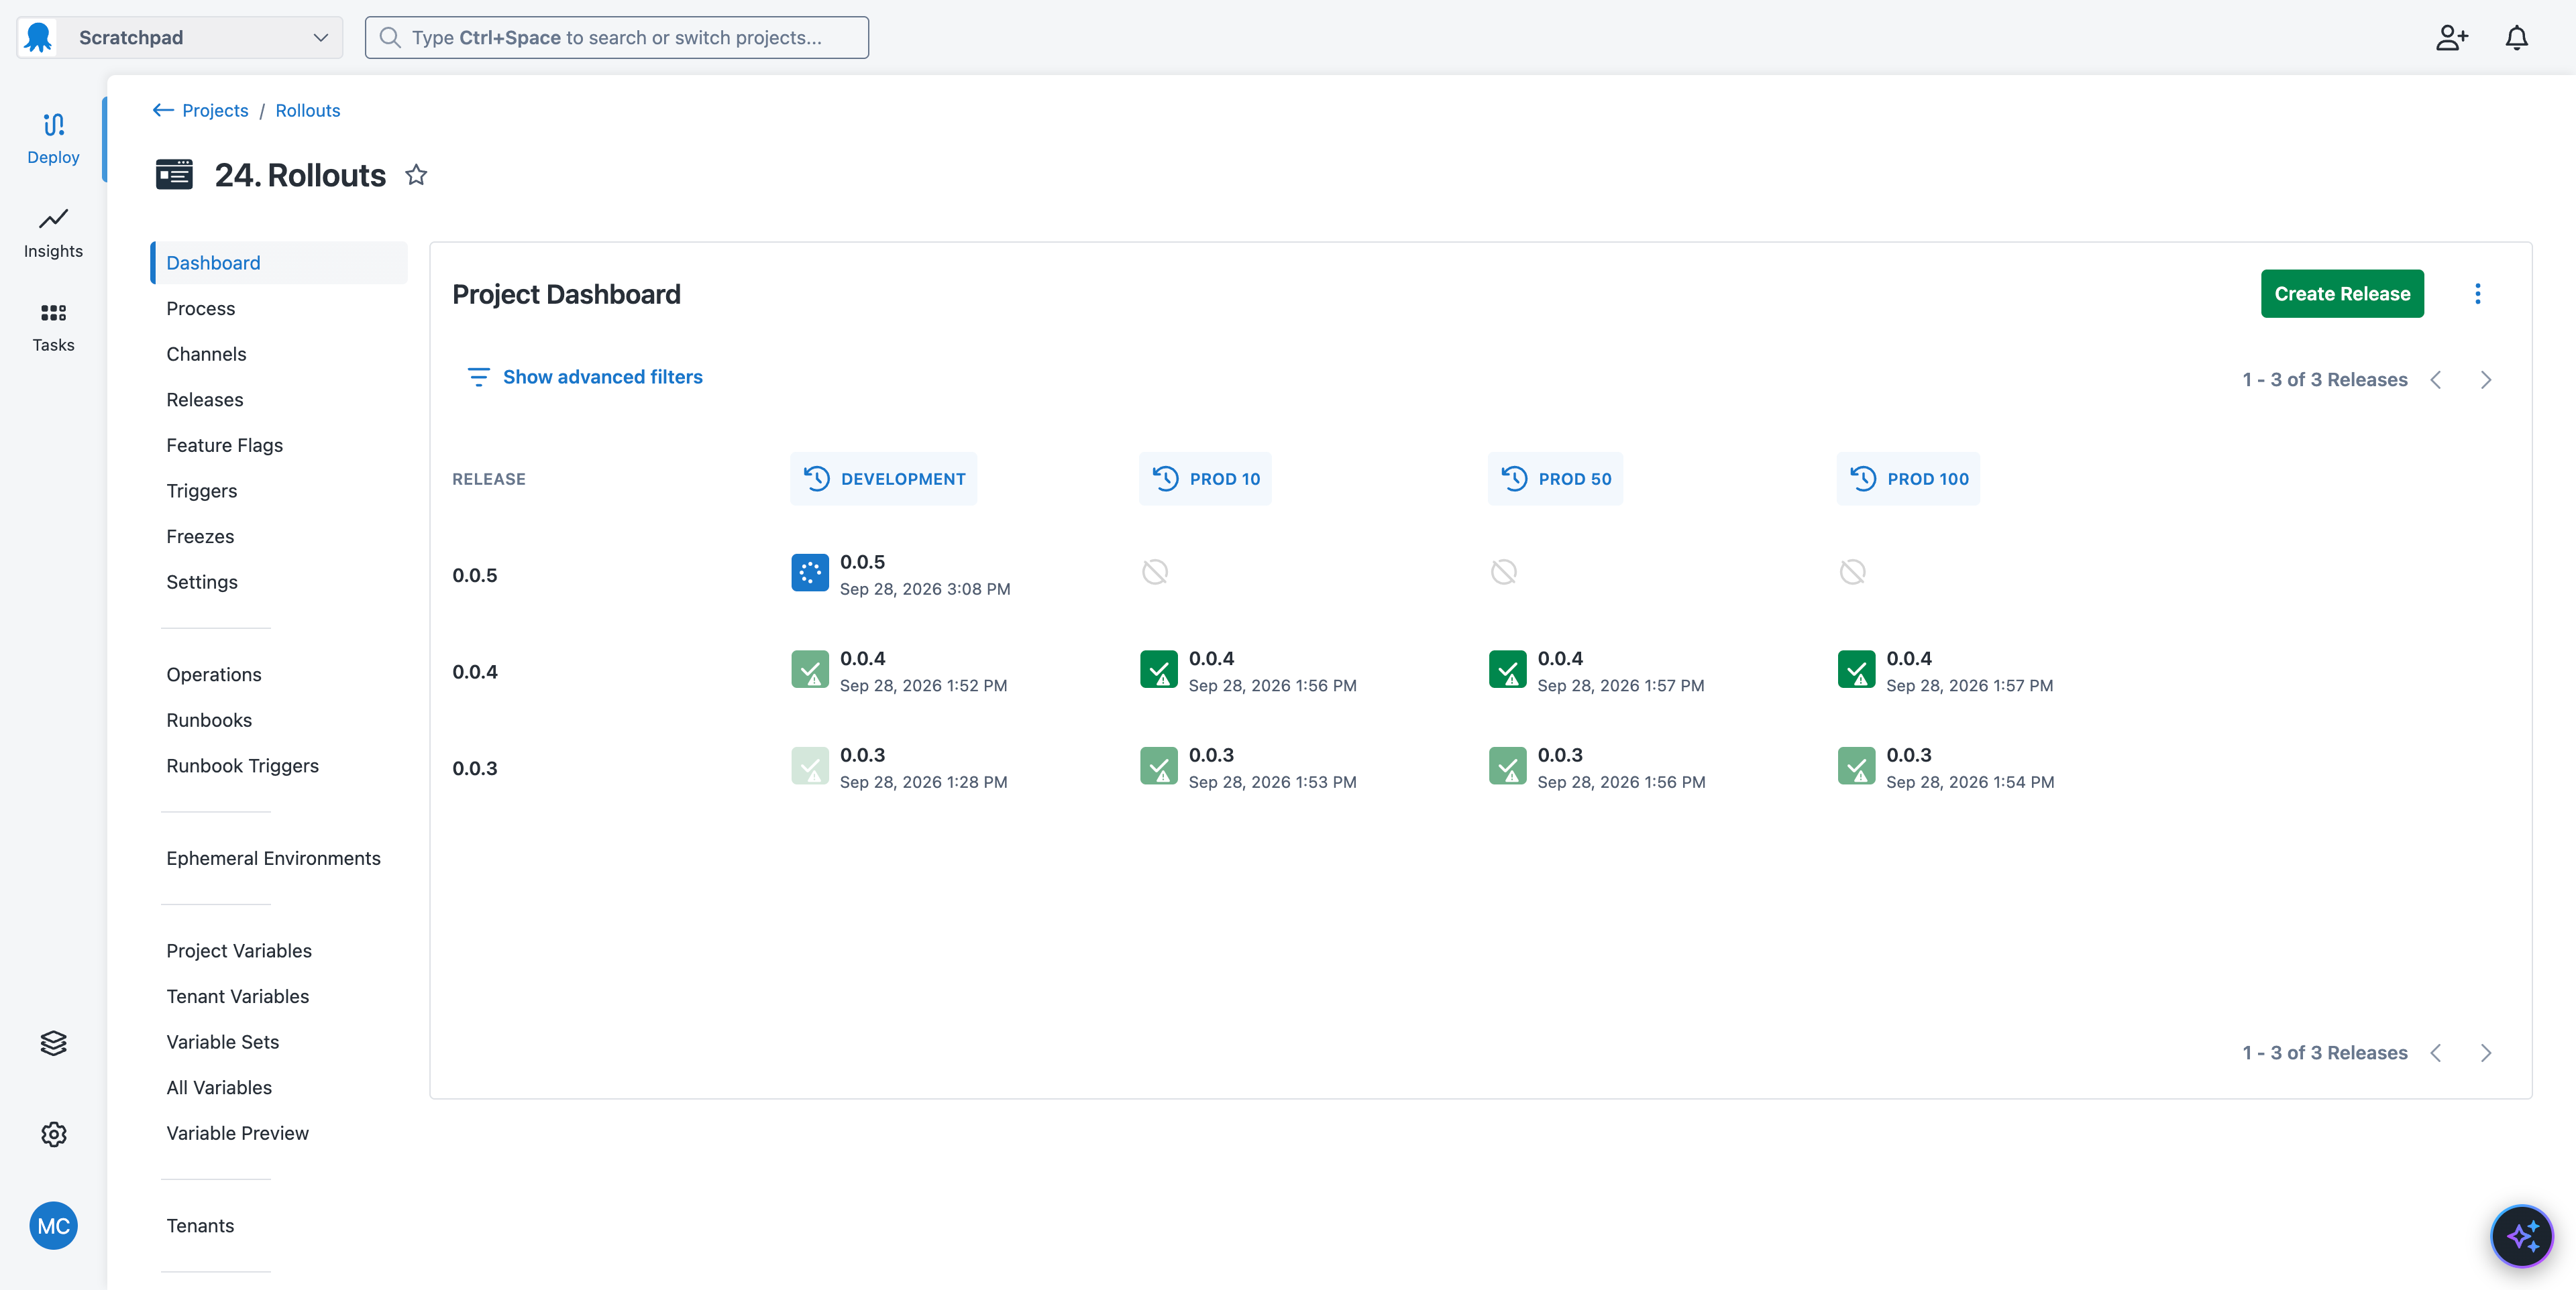Go to previous page at top pagination
2576x1290 pixels.
point(2436,379)
